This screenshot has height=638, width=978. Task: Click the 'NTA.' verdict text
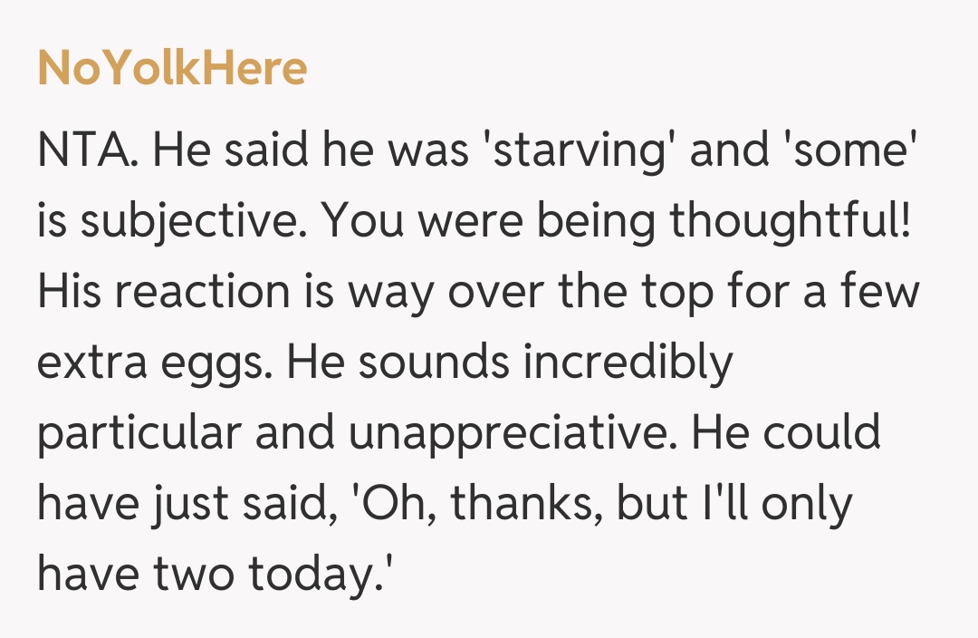click(x=89, y=150)
